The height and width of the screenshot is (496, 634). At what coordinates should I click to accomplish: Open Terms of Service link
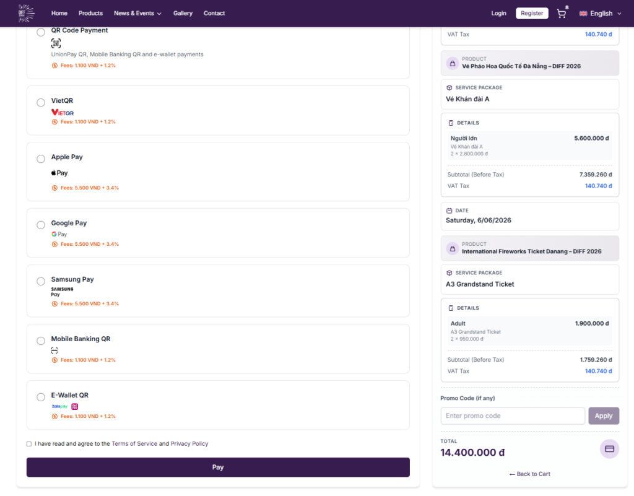(134, 444)
